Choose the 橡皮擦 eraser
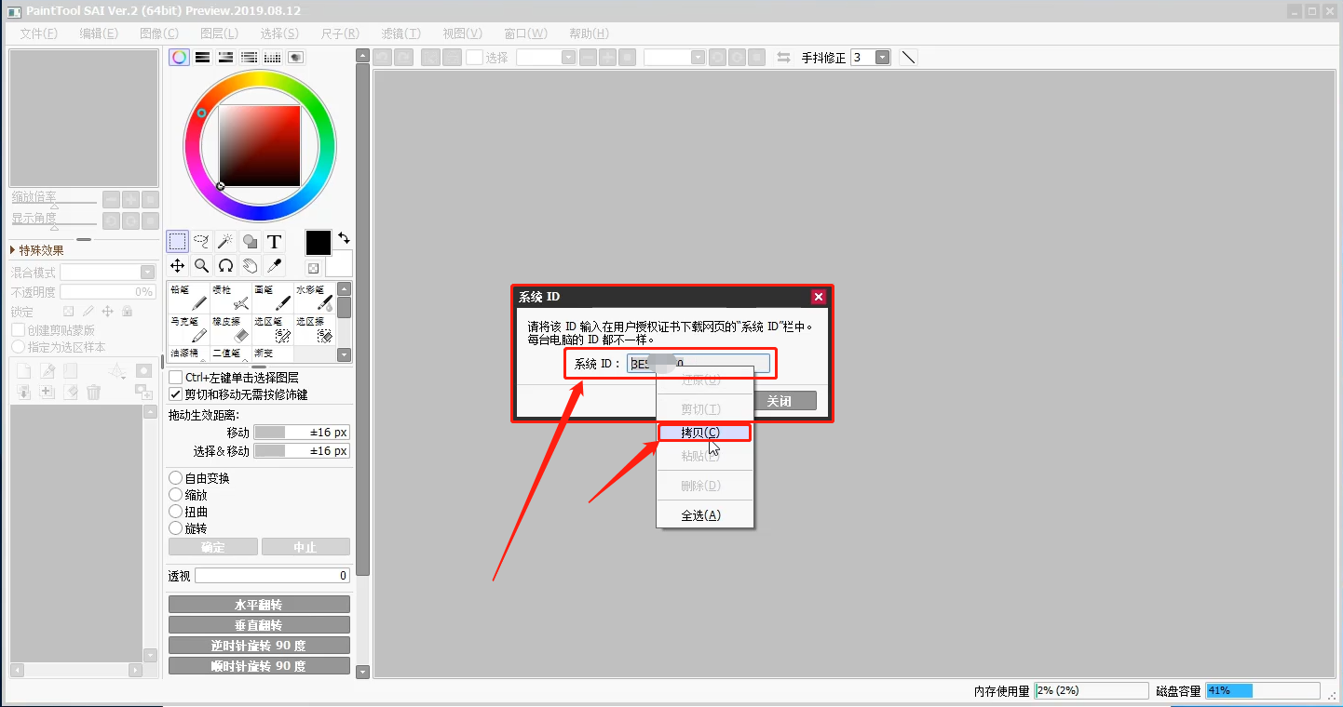The height and width of the screenshot is (707, 1343). pyautogui.click(x=231, y=329)
